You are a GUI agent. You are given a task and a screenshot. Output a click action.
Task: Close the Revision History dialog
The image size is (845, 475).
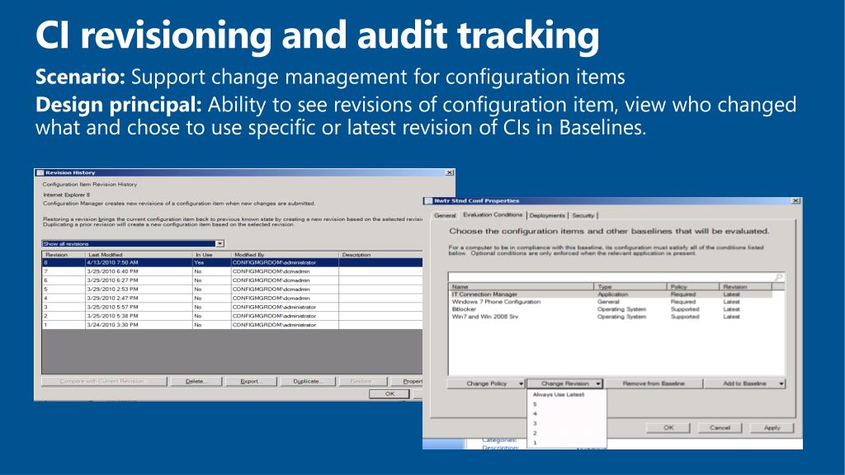point(450,172)
